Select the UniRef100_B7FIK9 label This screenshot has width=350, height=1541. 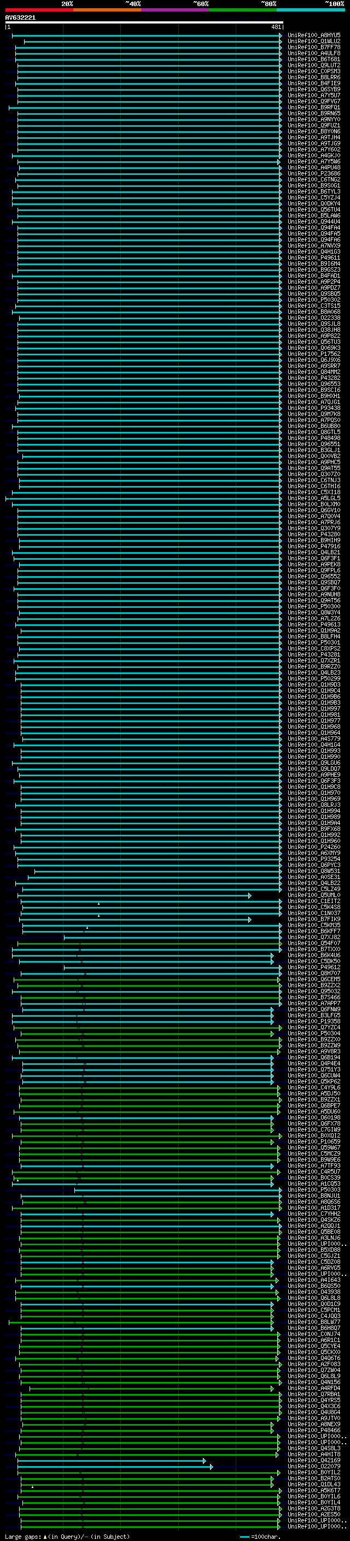click(x=314, y=919)
